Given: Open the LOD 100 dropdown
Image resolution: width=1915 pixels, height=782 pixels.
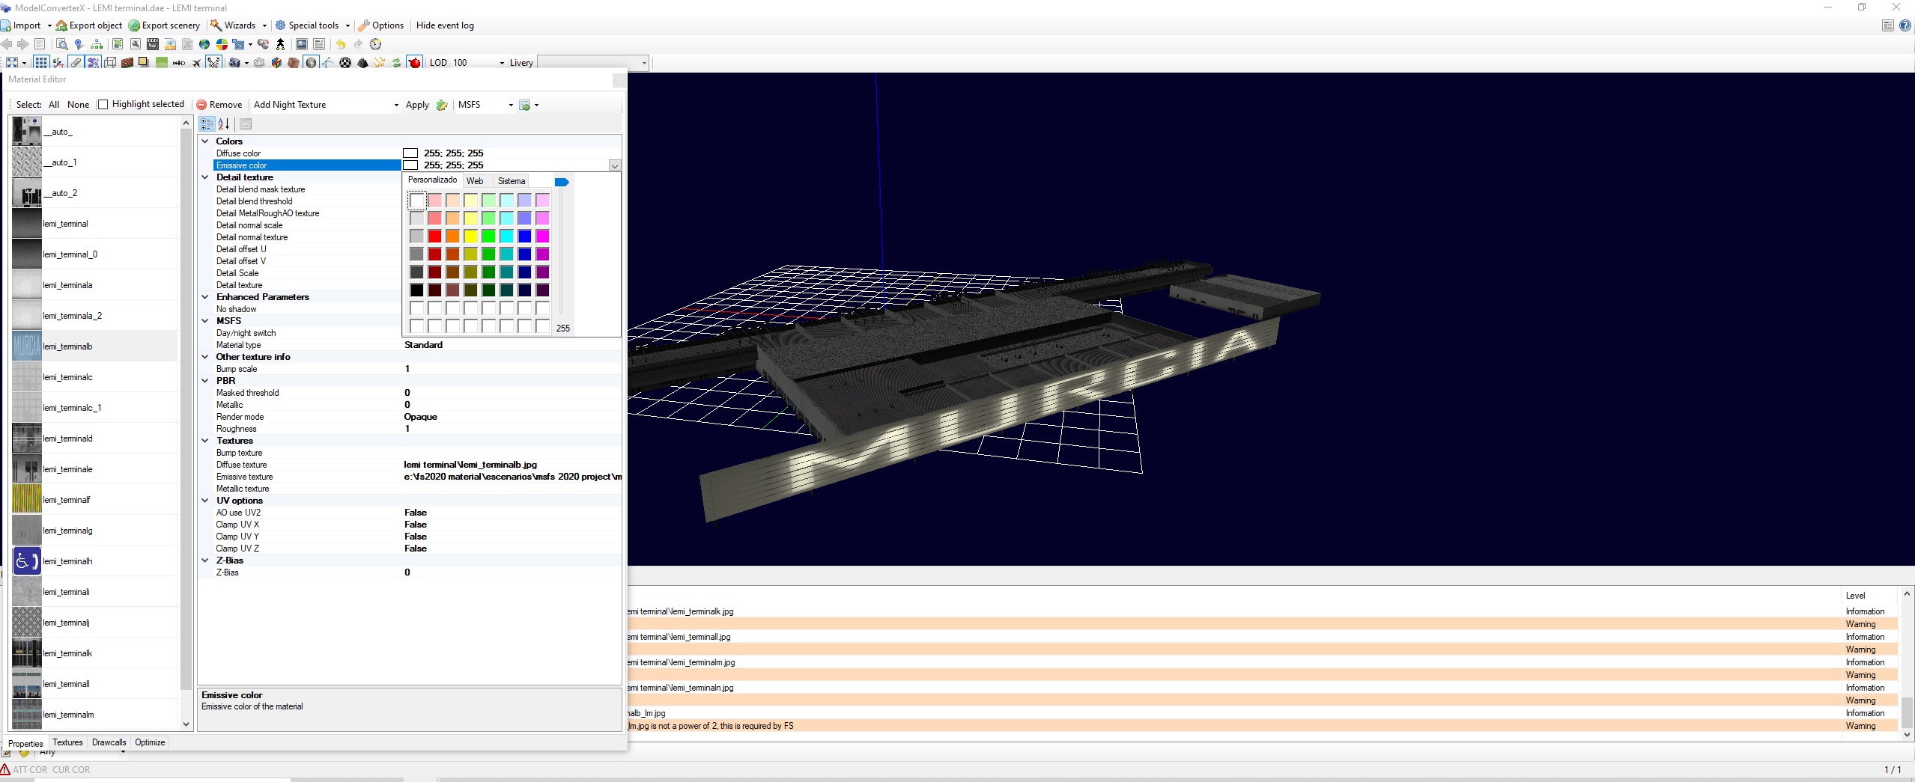Looking at the screenshot, I should tap(502, 63).
